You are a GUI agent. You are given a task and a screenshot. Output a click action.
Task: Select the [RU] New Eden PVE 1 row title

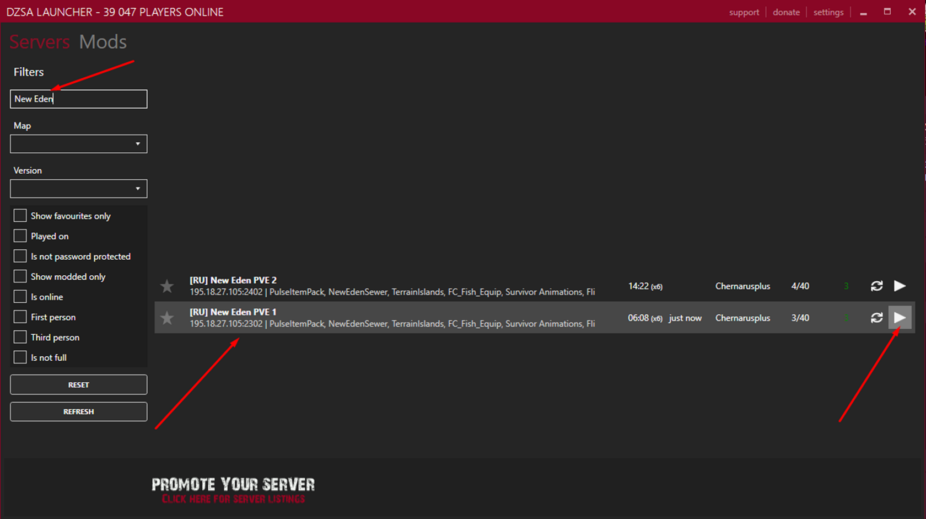tap(233, 312)
